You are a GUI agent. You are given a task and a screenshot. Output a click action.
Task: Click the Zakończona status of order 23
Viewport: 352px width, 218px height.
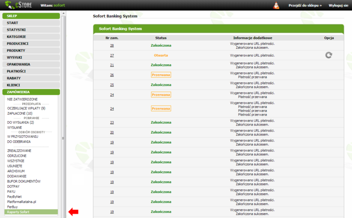(161, 123)
